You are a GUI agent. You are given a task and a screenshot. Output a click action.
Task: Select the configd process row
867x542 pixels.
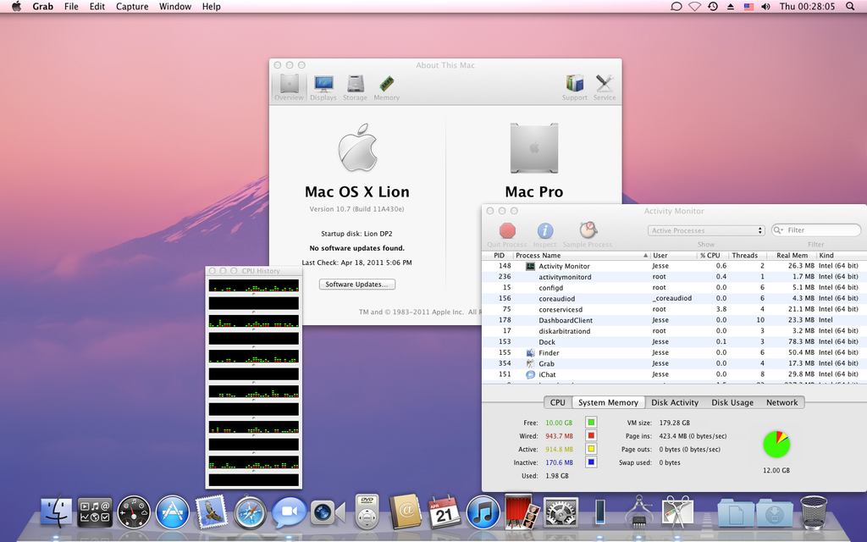click(674, 288)
